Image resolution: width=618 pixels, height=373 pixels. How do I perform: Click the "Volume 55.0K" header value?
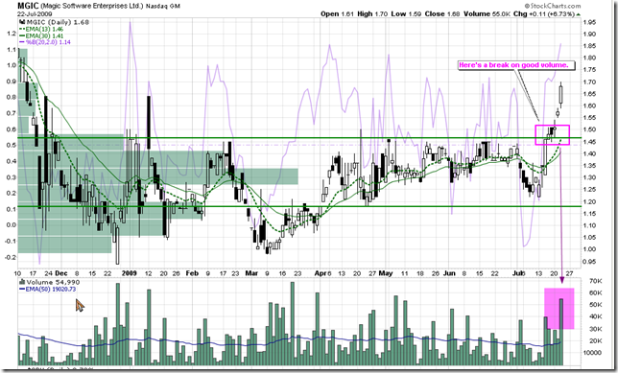pyautogui.click(x=487, y=13)
